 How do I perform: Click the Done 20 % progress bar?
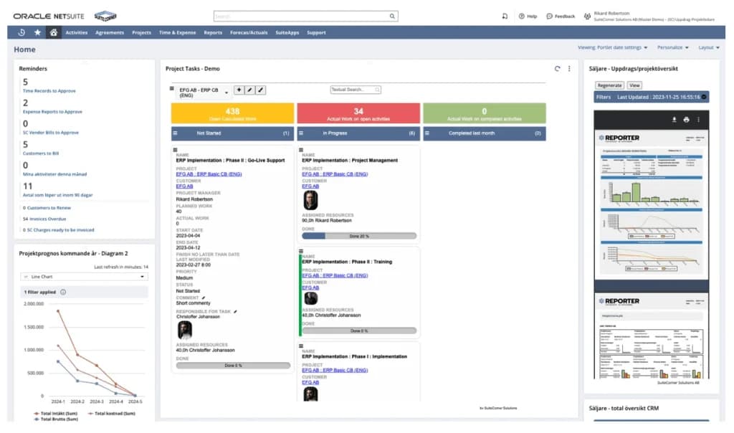[359, 236]
